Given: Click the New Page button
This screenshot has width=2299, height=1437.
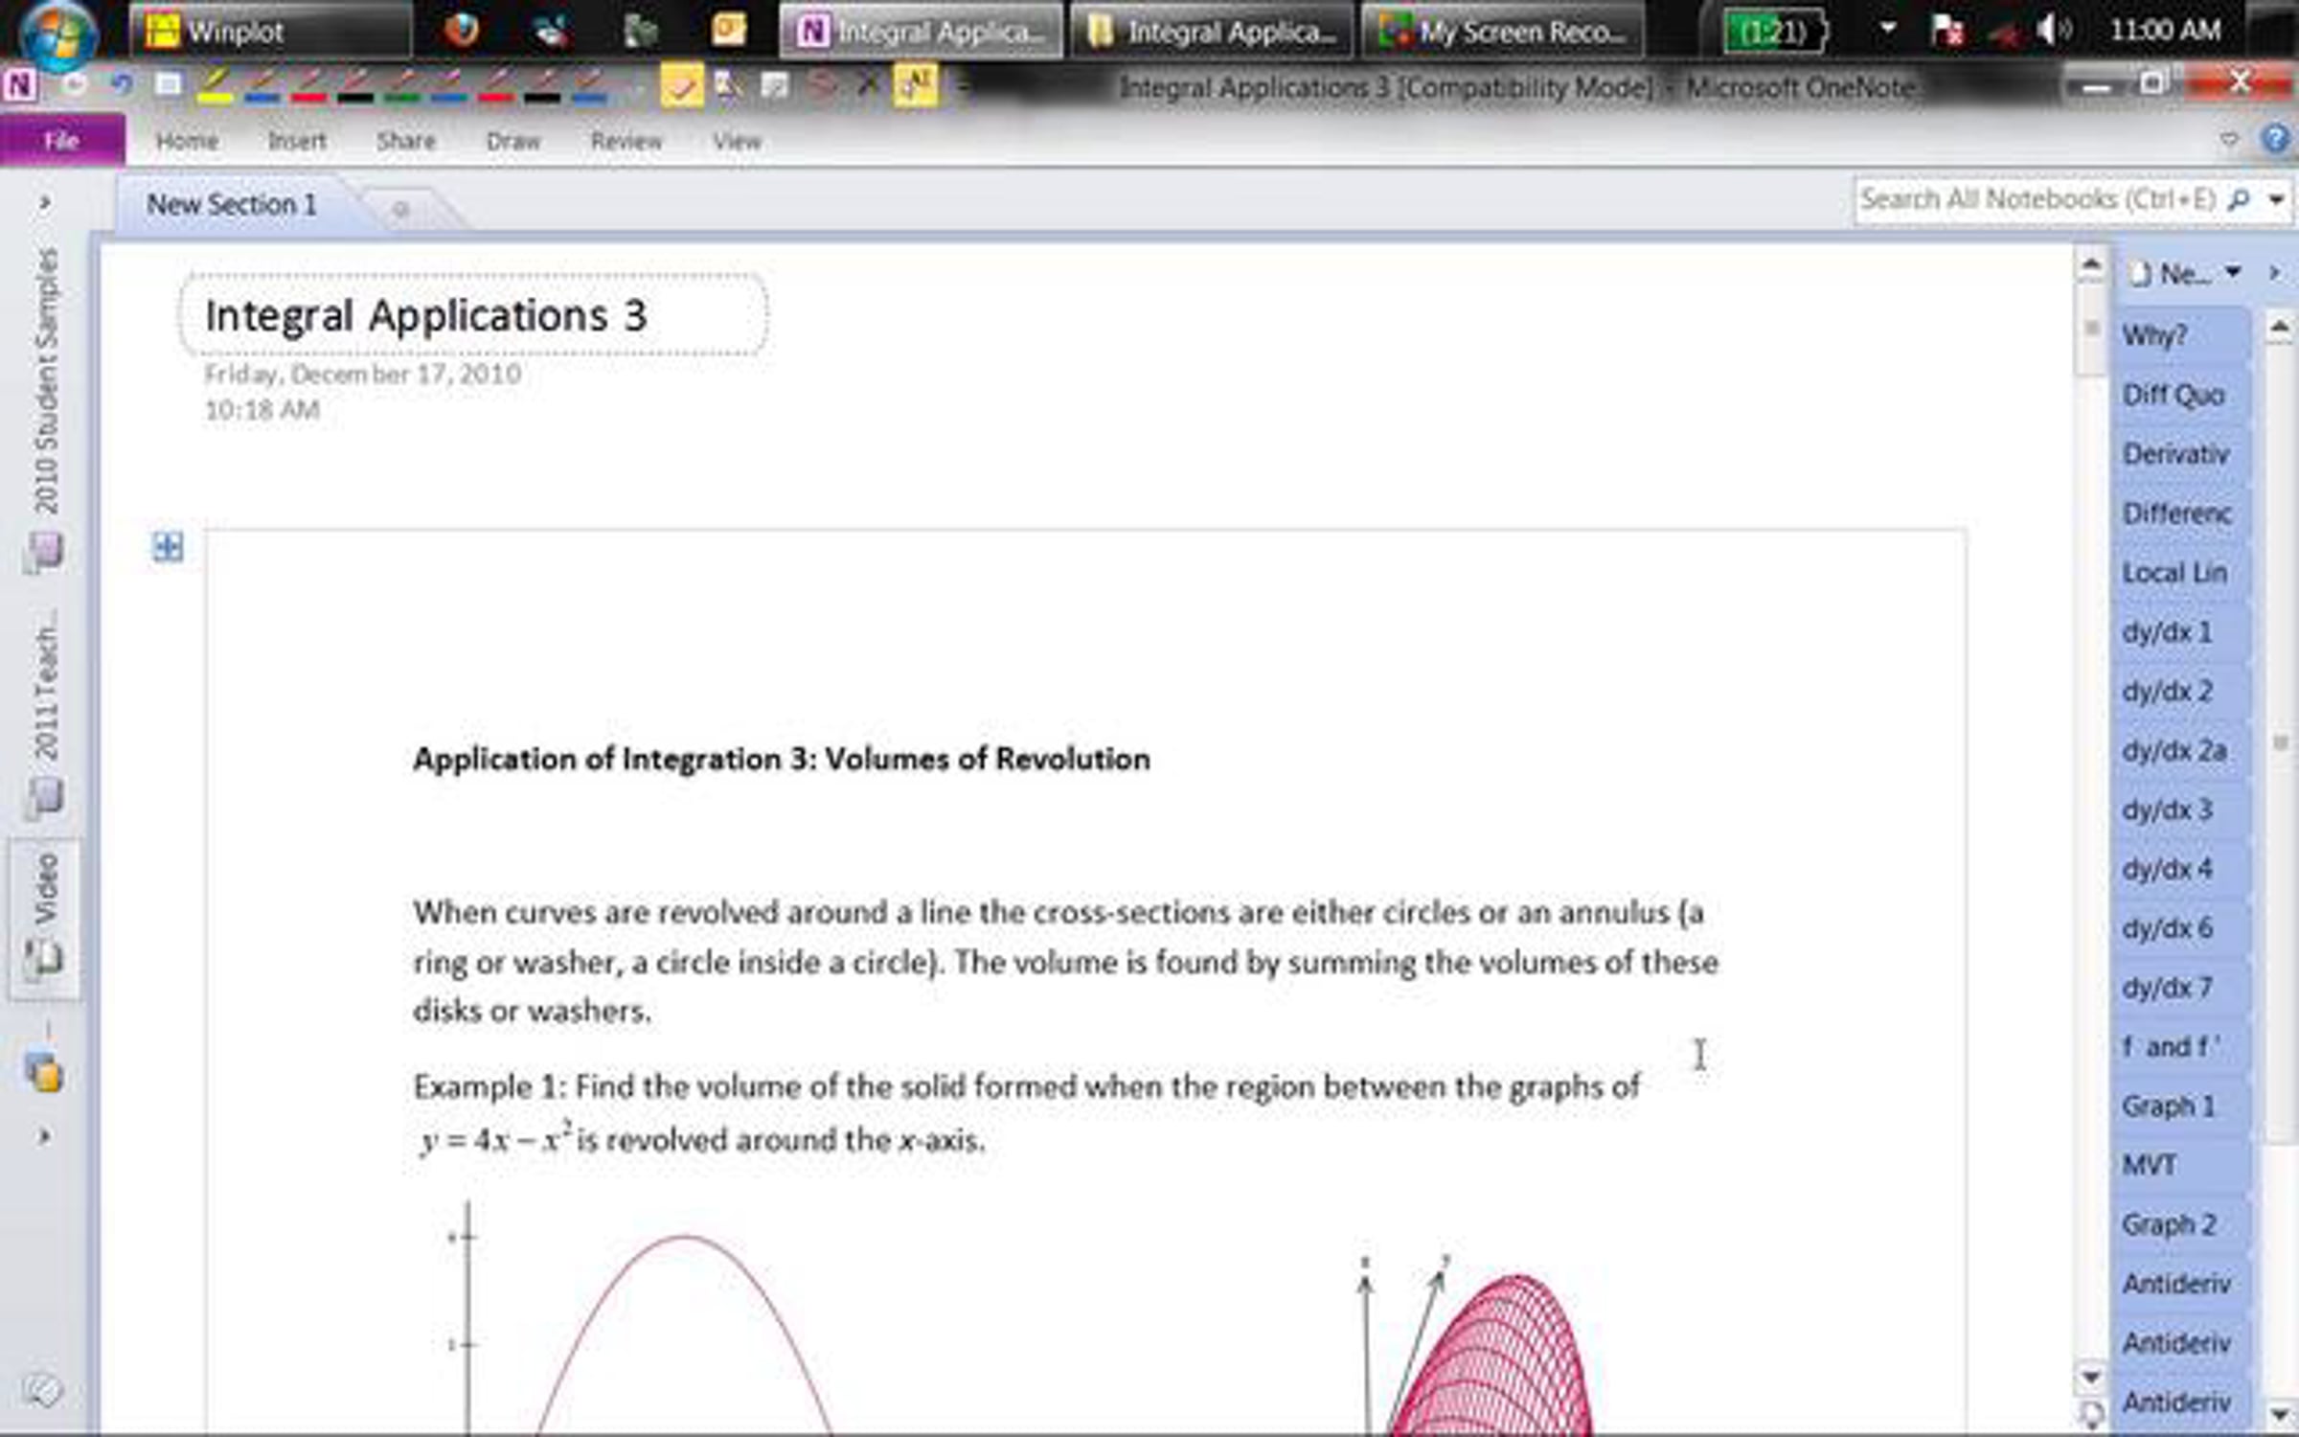Looking at the screenshot, I should click(2169, 274).
